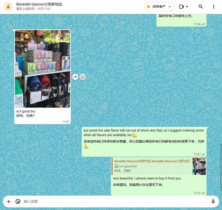
Task: Click the flexed-arm emoji after 'bro'
Action: point(135,135)
